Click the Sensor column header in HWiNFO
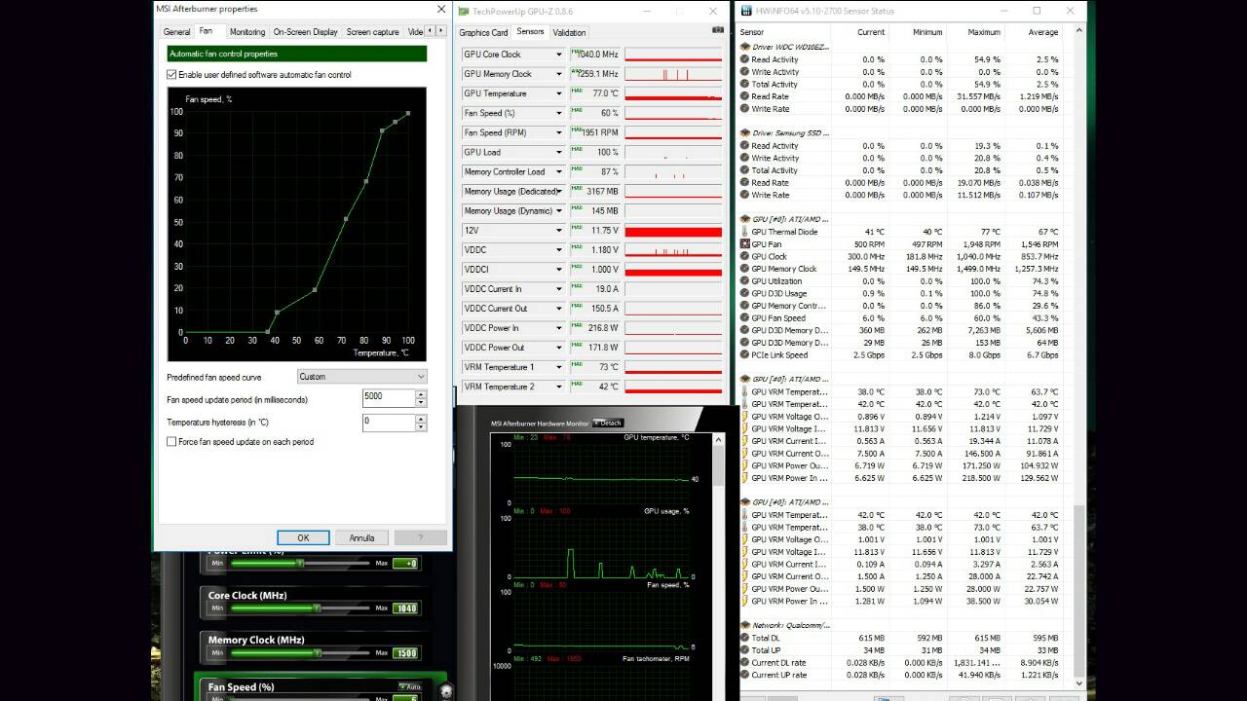 (x=752, y=32)
